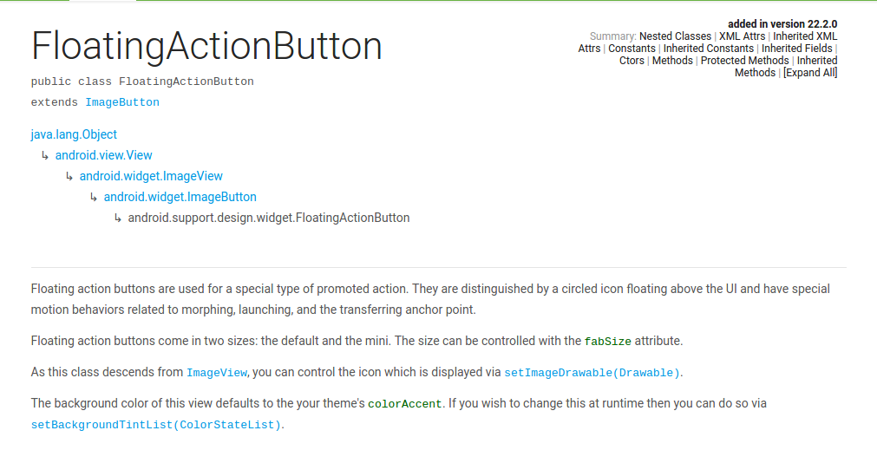
Task: Open android.widget.ImageButton hierarchy link
Action: [180, 197]
